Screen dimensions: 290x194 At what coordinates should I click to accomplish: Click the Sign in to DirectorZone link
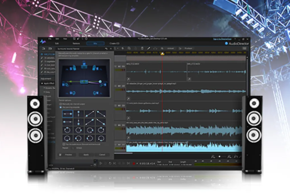pyautogui.click(x=222, y=39)
